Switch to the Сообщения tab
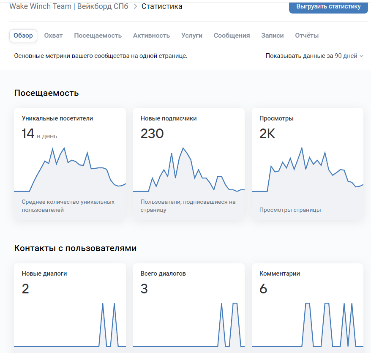Viewport: 371px width, 353px height. 232,36
